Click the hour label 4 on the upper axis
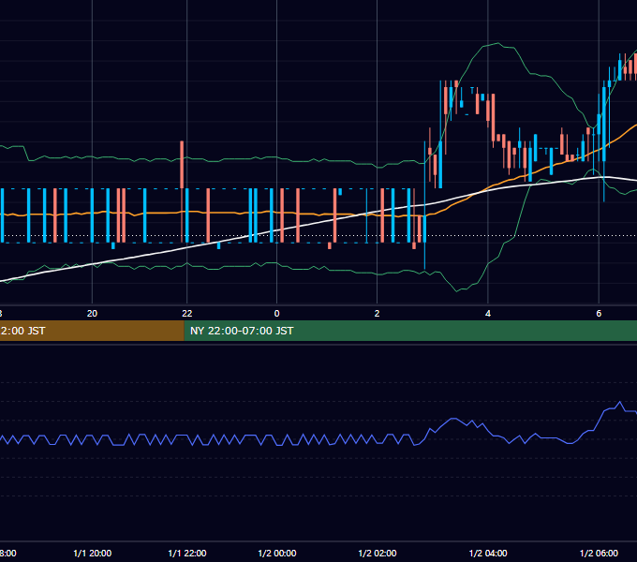The image size is (637, 562). pyautogui.click(x=488, y=314)
